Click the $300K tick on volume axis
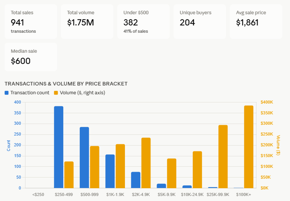 pyautogui.click(x=267, y=123)
